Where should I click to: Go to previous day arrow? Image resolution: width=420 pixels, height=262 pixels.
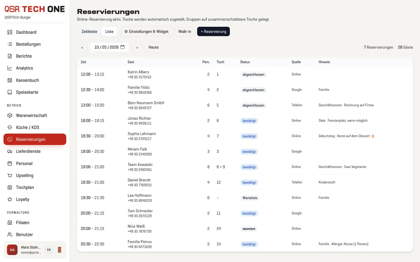tap(82, 47)
